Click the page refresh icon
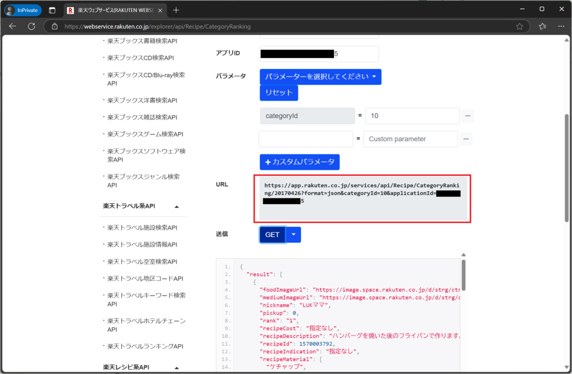The height and width of the screenshot is (374, 572). click(x=31, y=26)
